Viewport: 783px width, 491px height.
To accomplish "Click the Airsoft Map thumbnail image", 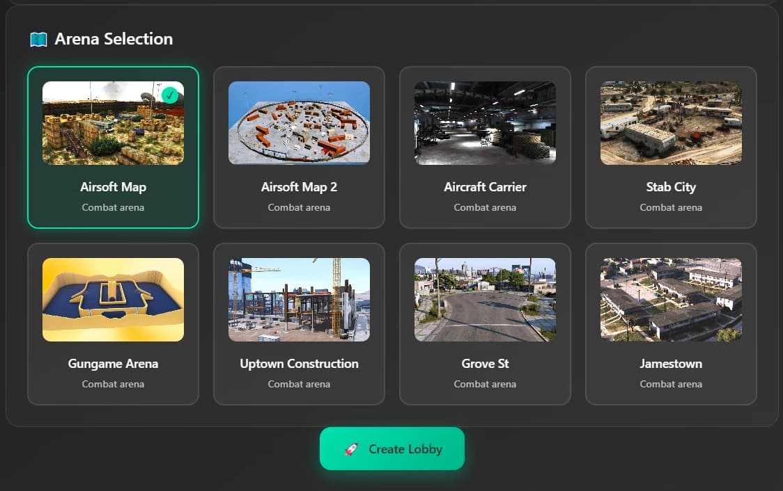I will (x=113, y=123).
